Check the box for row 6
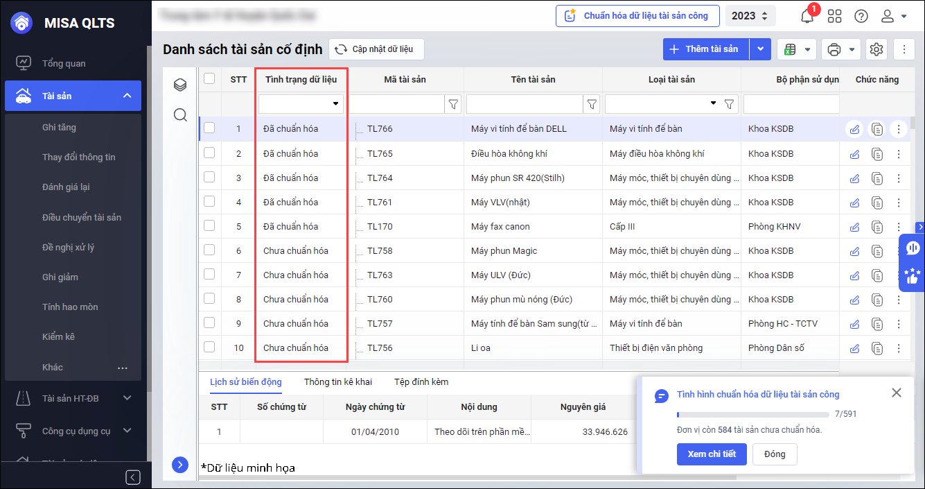Screen dimensions: 925x489 pyautogui.click(x=209, y=250)
